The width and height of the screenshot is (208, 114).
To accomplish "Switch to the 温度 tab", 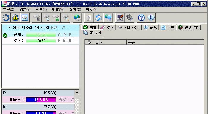I will point(107,27).
